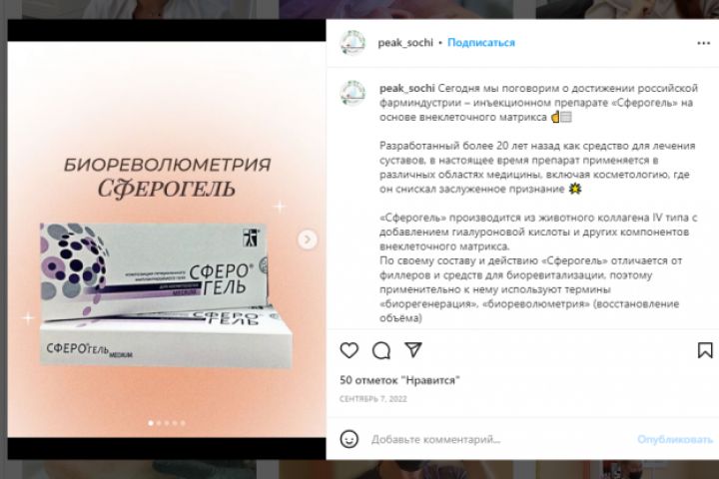Follow account via Подписаться link
Screen dimensions: 719x479
click(x=481, y=43)
